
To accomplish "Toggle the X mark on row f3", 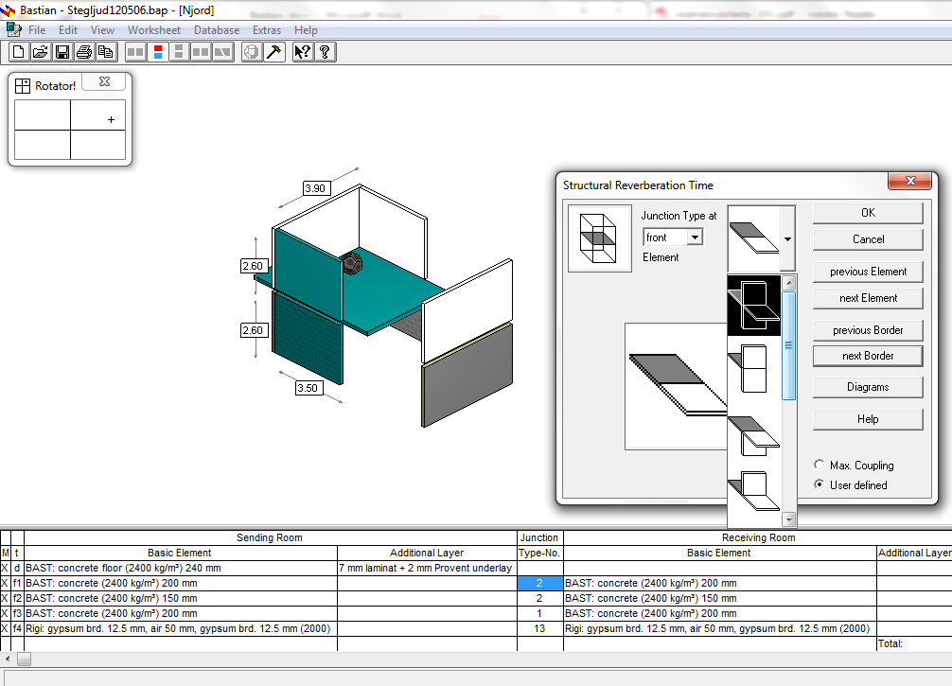I will [6, 614].
